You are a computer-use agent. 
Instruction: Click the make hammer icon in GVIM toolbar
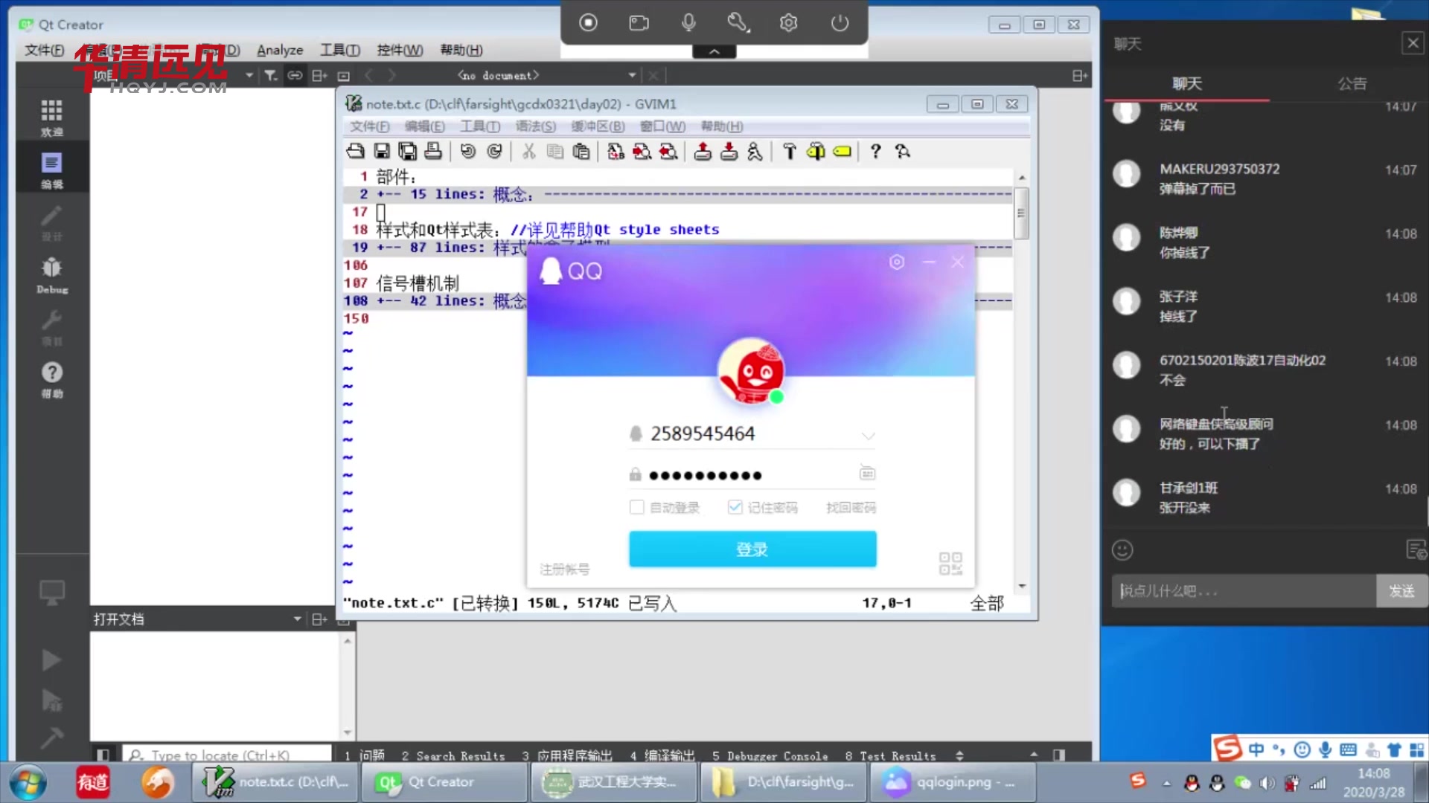click(x=790, y=152)
